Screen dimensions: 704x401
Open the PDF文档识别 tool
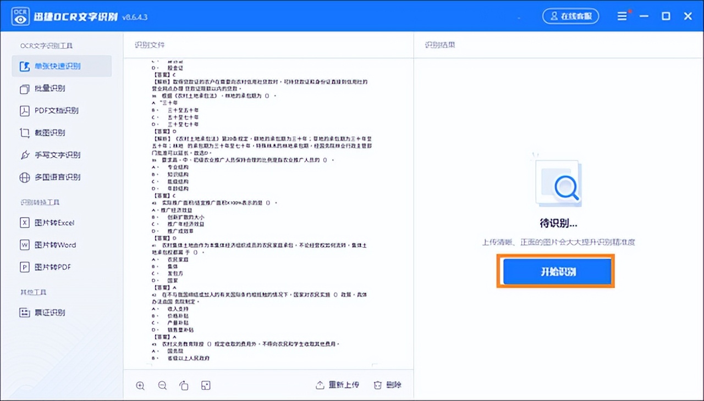pyautogui.click(x=55, y=110)
